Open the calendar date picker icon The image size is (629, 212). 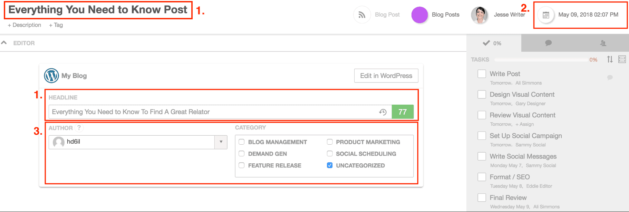coord(546,15)
